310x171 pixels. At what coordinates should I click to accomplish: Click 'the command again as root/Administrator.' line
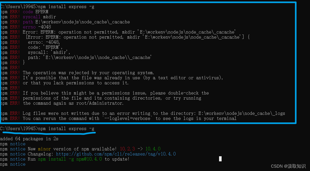pos(73,103)
